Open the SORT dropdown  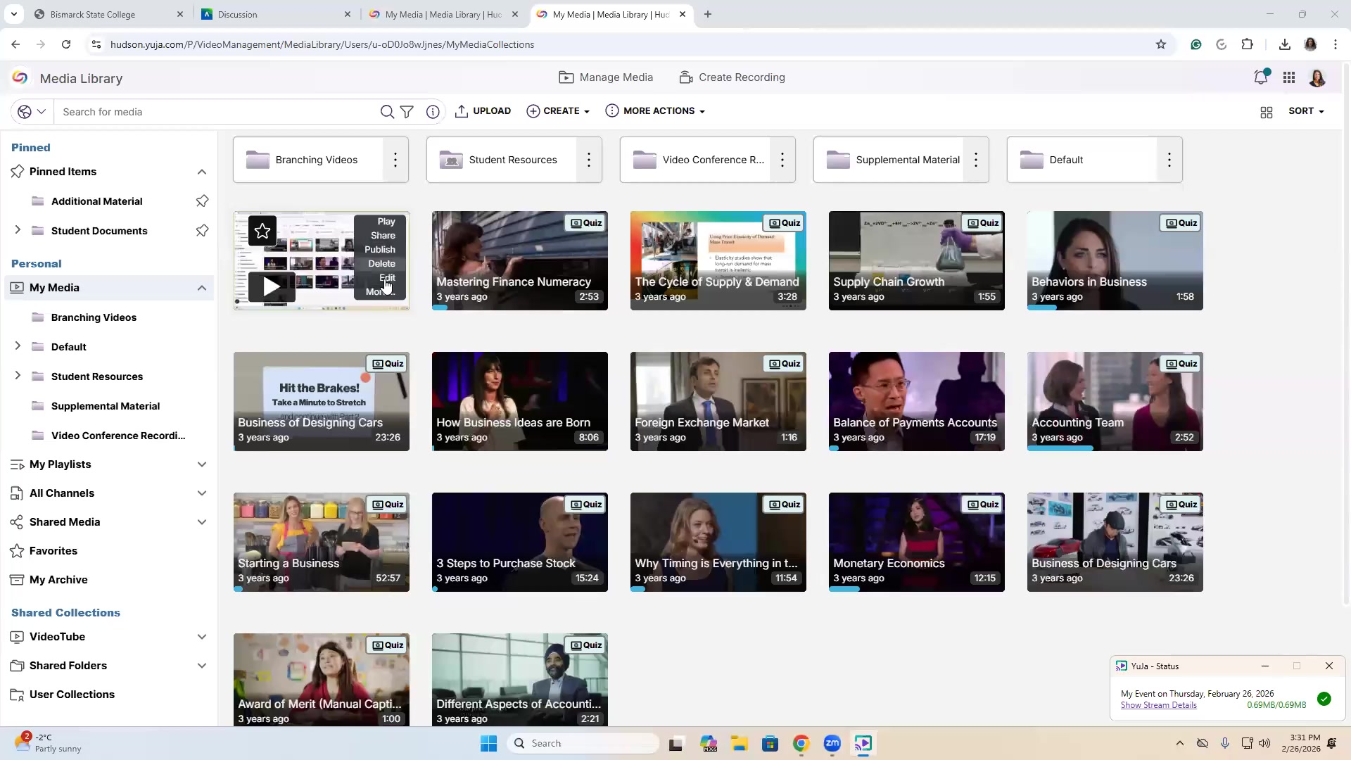pyautogui.click(x=1306, y=111)
